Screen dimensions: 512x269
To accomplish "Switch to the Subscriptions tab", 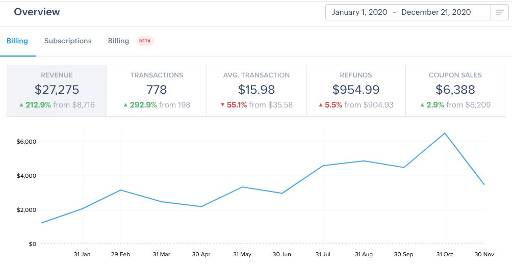I will pyautogui.click(x=68, y=41).
